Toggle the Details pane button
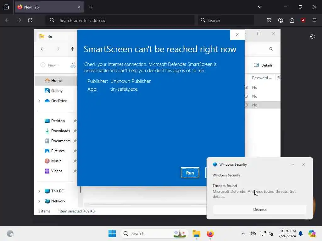Screen dimensions: 322x241 click(x=263, y=65)
